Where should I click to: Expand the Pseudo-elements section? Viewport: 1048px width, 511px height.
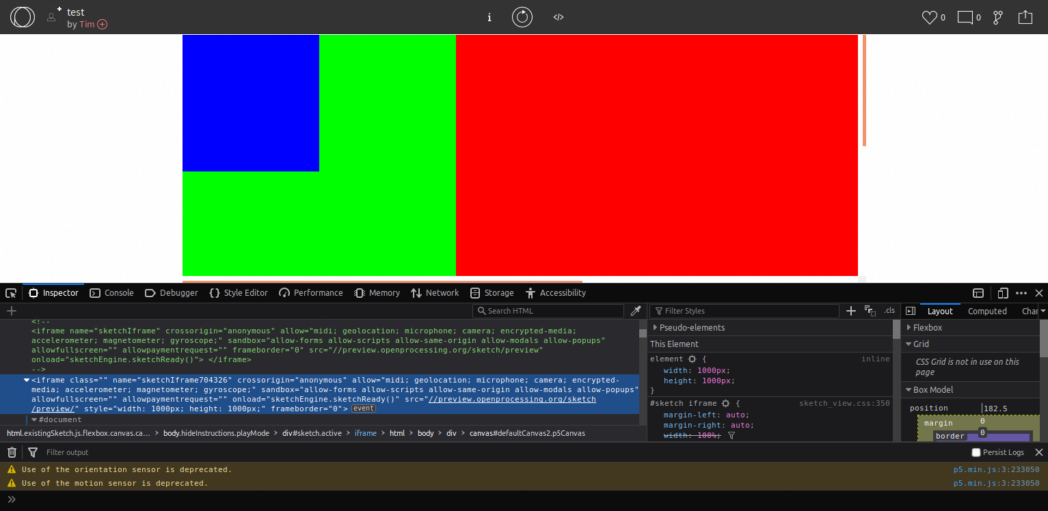(655, 328)
